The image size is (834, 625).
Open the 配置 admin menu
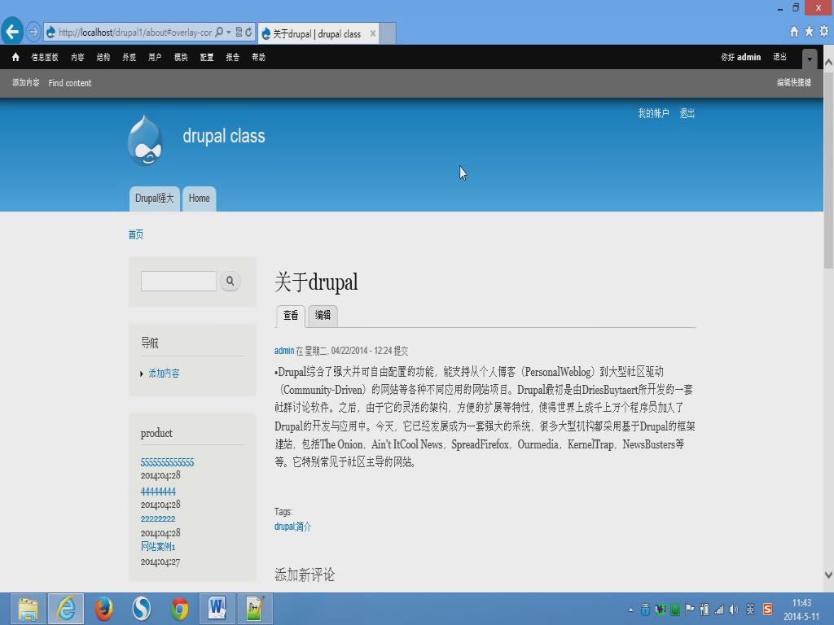tap(207, 57)
